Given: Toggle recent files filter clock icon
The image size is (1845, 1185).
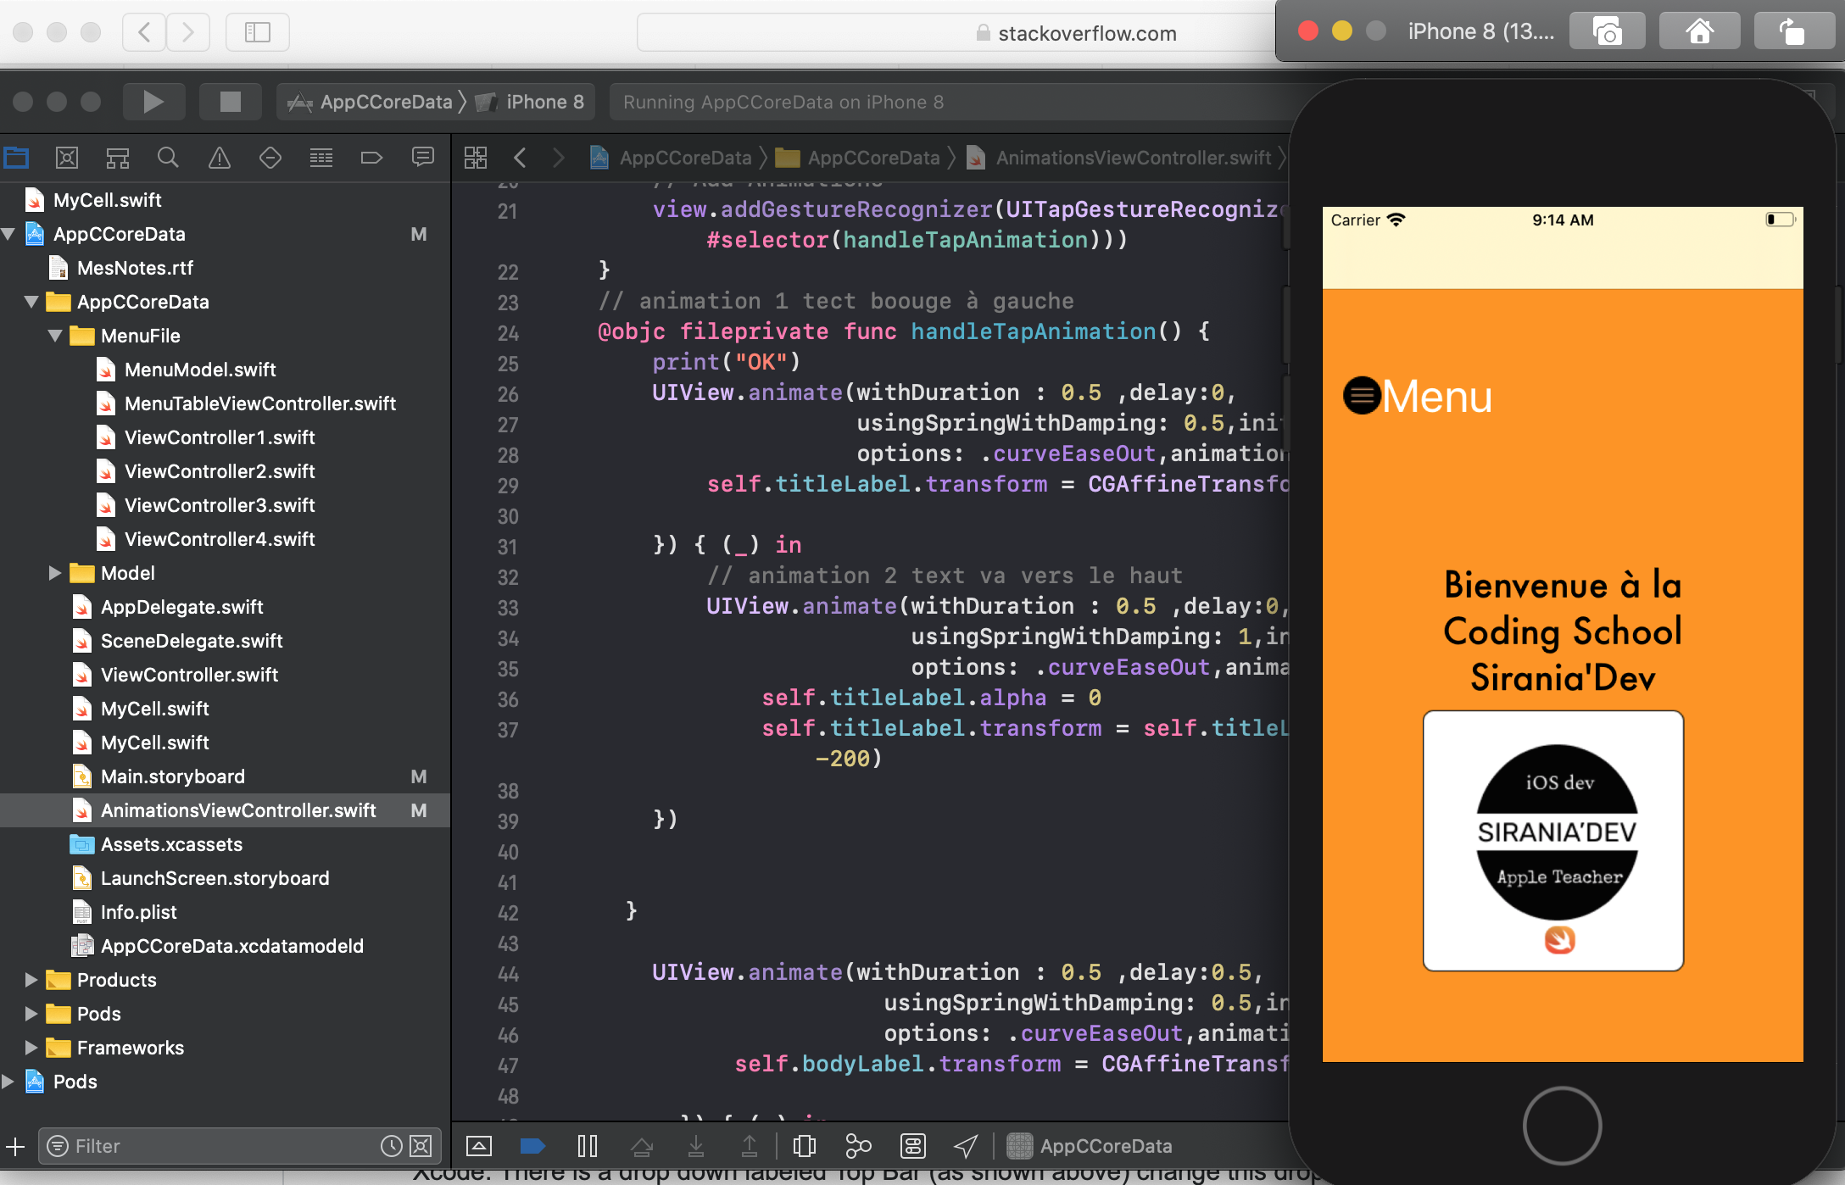Looking at the screenshot, I should pos(391,1146).
